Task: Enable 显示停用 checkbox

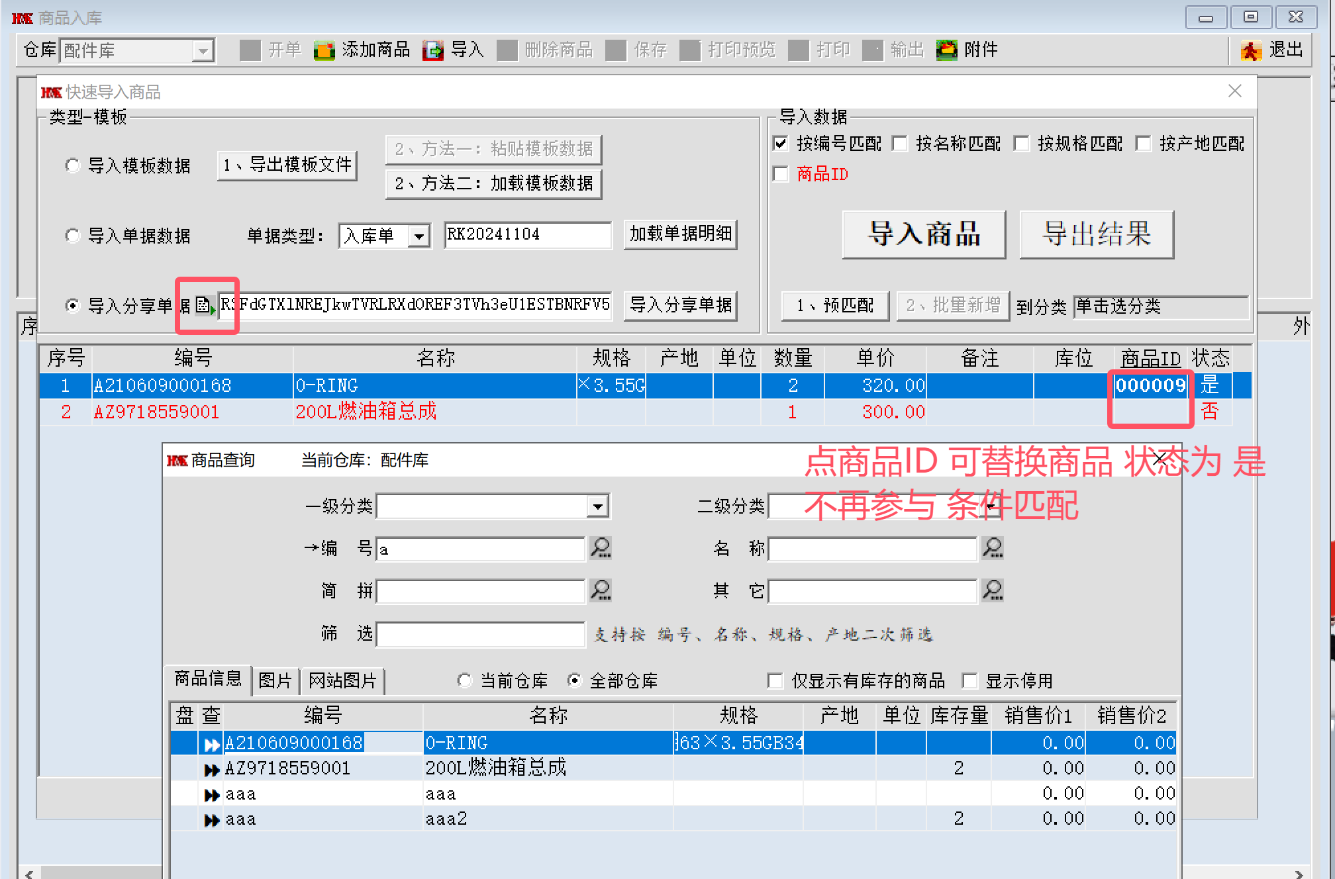Action: coord(969,680)
